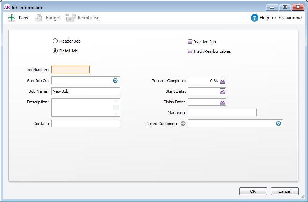The height and width of the screenshot is (202, 308).
Task: Click the Reimburse toolbar label
Action: (x=88, y=18)
